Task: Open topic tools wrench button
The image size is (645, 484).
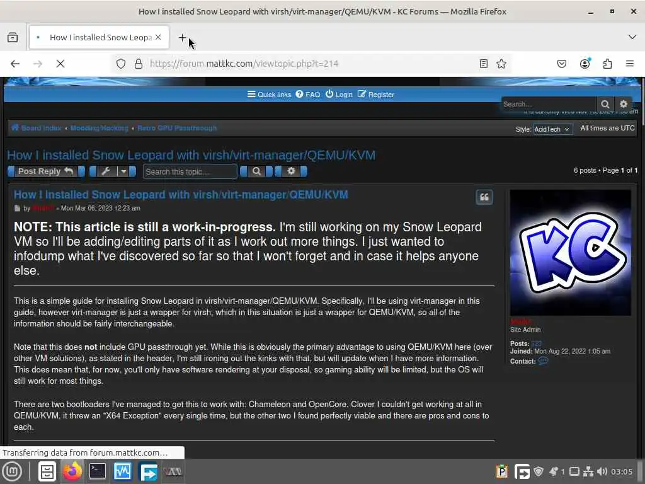Action: click(x=112, y=171)
